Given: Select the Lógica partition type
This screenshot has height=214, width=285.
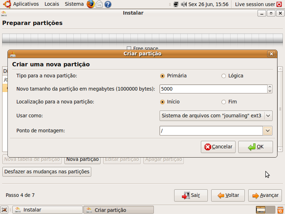Looking at the screenshot, I should (224, 76).
